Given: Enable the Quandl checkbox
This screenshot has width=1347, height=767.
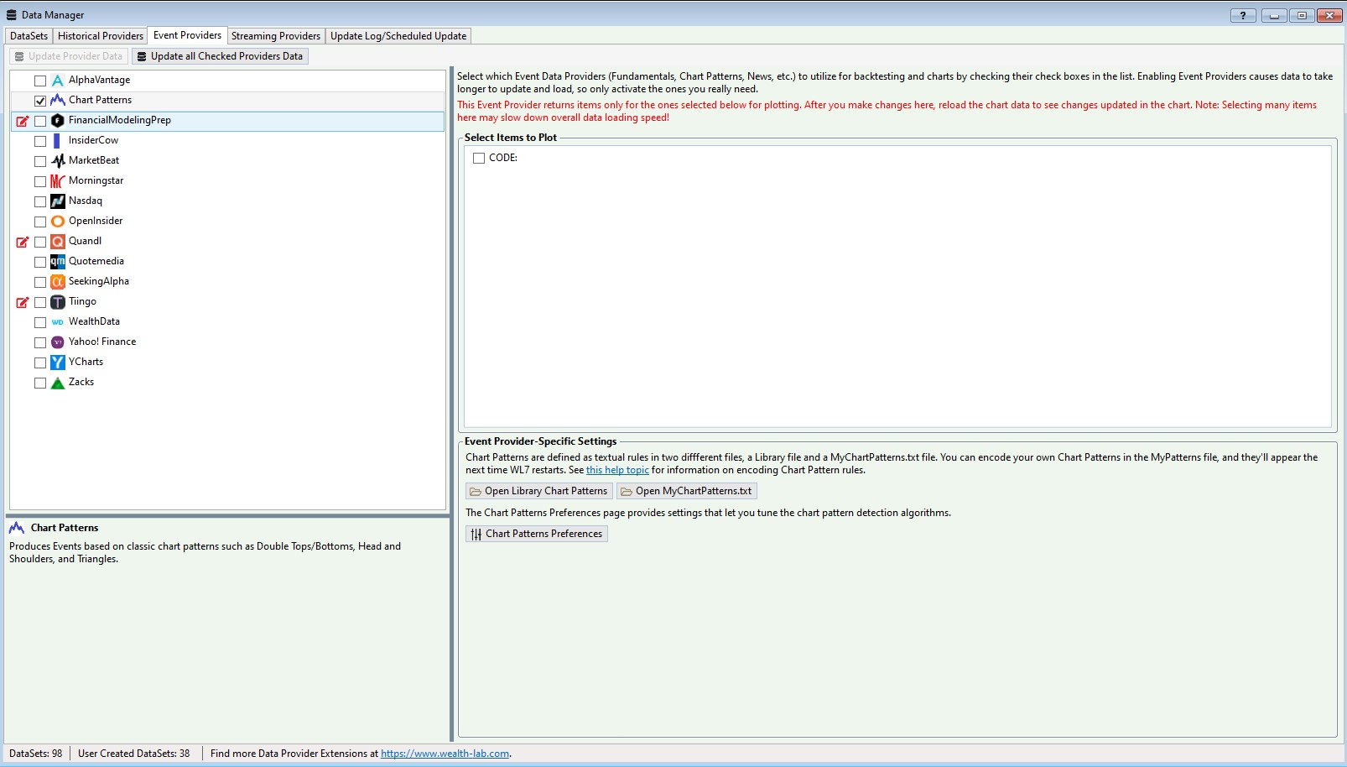Looking at the screenshot, I should coord(40,242).
